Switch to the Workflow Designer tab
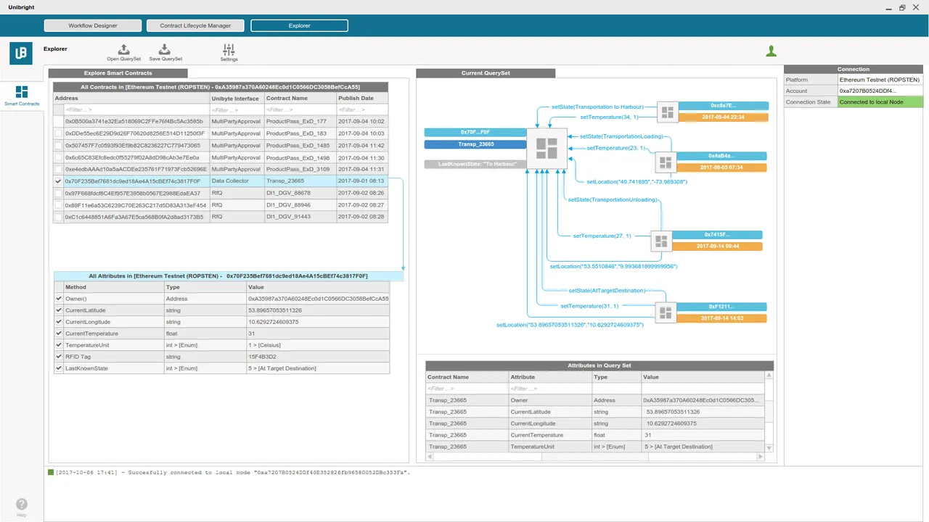Screen dimensions: 929x522 click(x=93, y=25)
